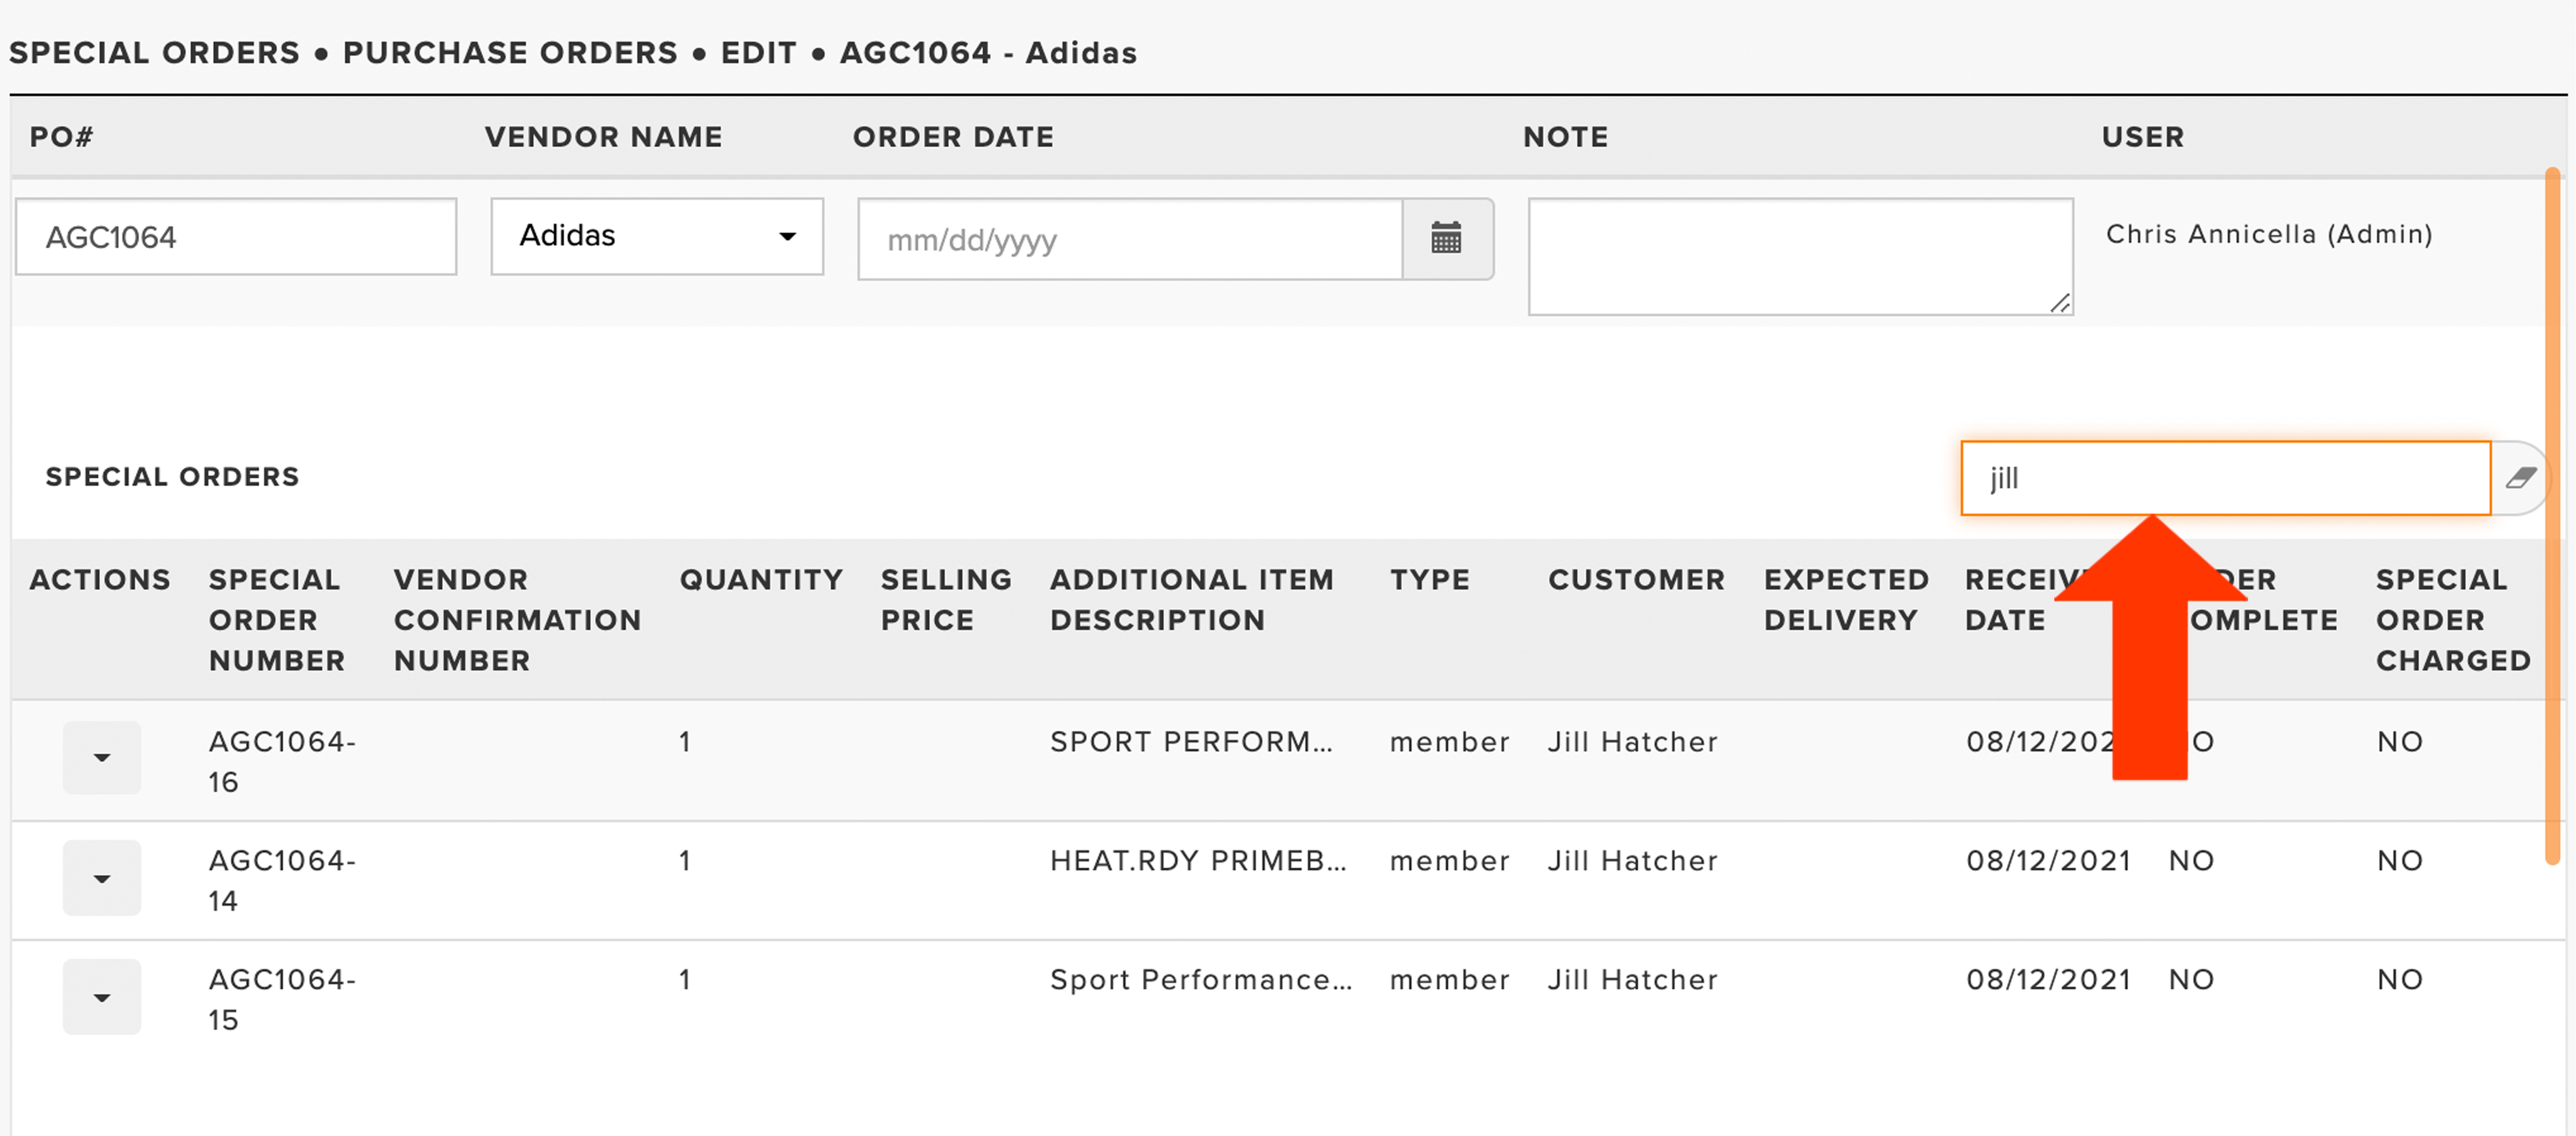Click the Actions column header
The height and width of the screenshot is (1136, 2576).
[x=100, y=580]
